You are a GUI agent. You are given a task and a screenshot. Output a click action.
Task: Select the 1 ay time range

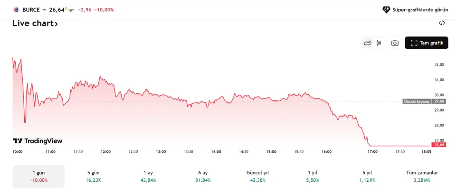coord(149,176)
